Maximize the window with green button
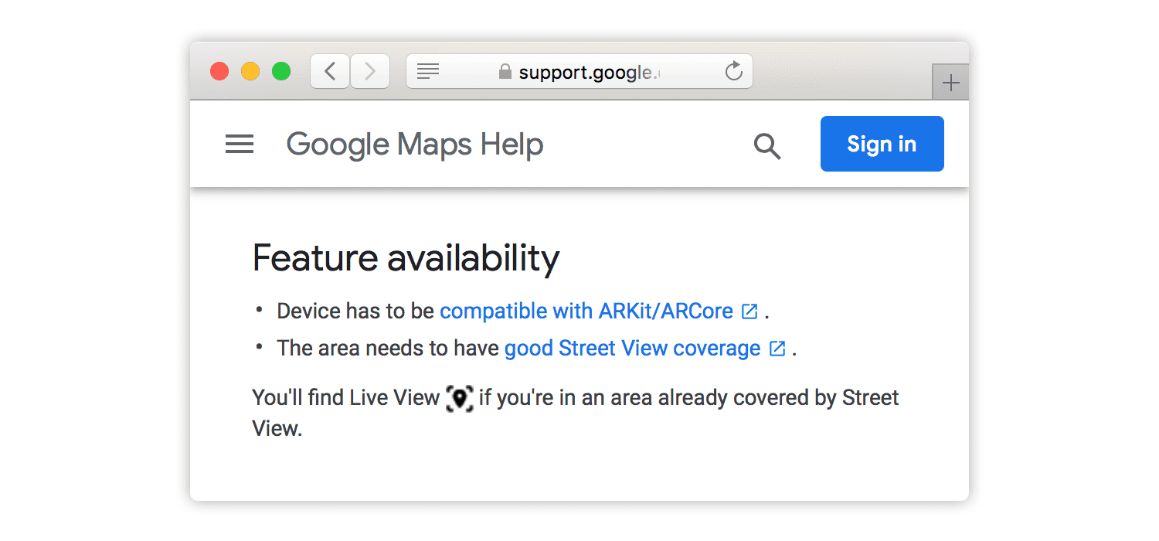This screenshot has width=1159, height=541. (x=281, y=72)
